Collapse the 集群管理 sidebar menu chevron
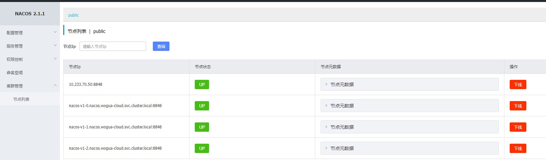The width and height of the screenshot is (546, 160). click(55, 85)
